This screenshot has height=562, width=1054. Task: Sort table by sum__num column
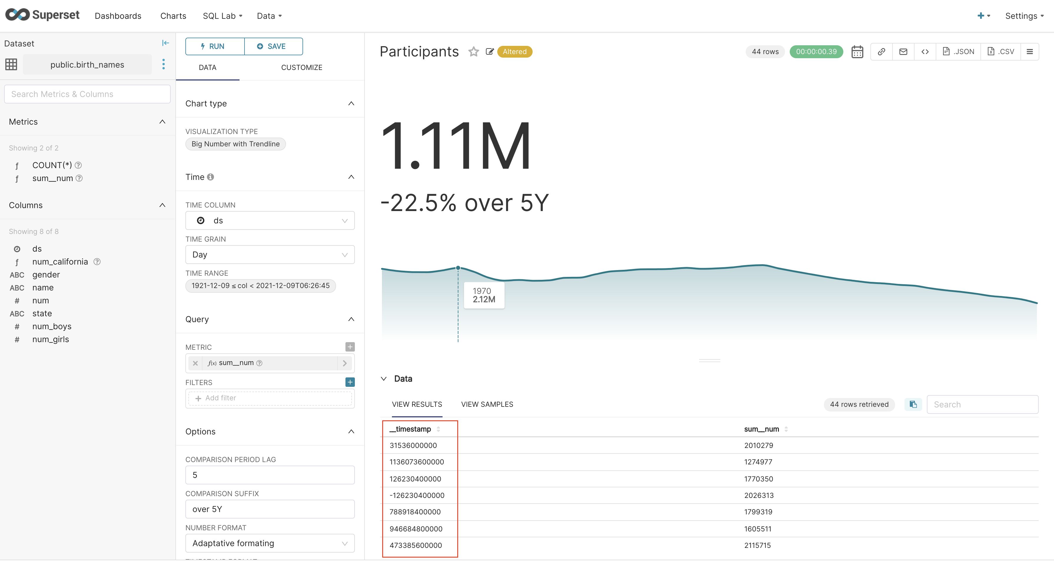pyautogui.click(x=786, y=429)
